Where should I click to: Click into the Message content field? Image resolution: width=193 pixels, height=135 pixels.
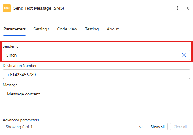coord(96,94)
